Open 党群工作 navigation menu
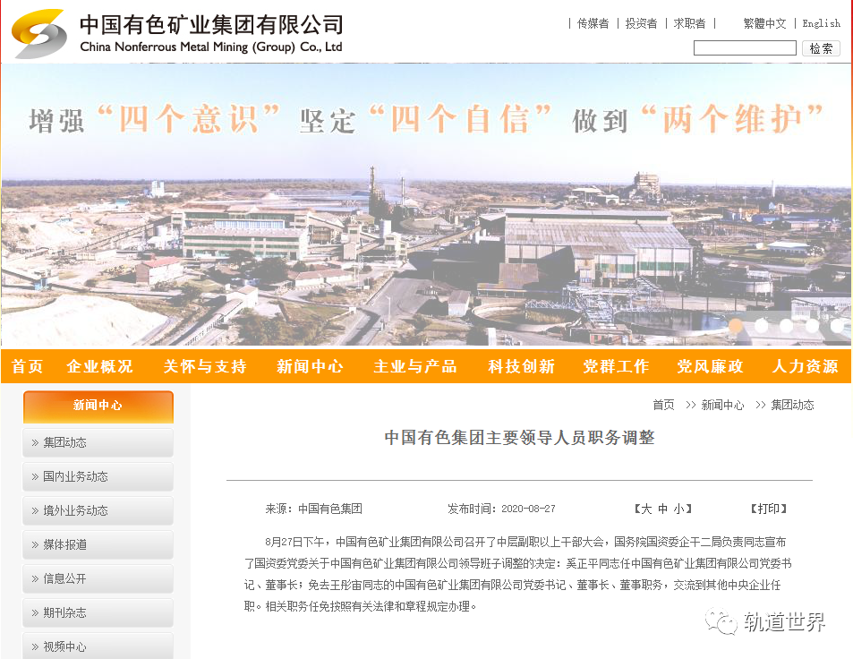The height and width of the screenshot is (659, 853). tap(616, 366)
